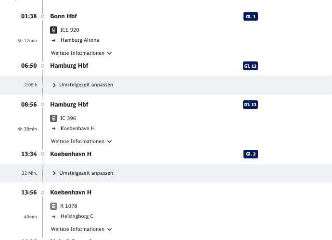Expand Weitere Informationen for ICE 920
The height and width of the screenshot is (240, 332).
click(x=81, y=53)
